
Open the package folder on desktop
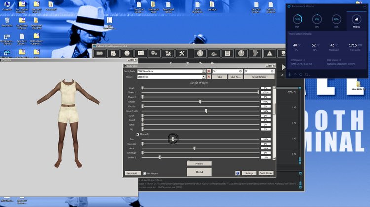[x=212, y=6]
